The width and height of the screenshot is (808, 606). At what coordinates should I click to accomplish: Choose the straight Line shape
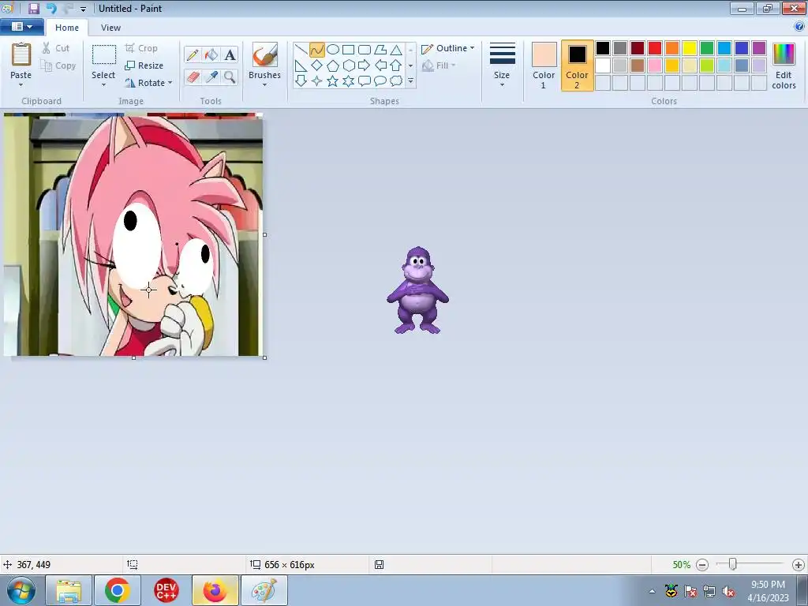[x=301, y=50]
